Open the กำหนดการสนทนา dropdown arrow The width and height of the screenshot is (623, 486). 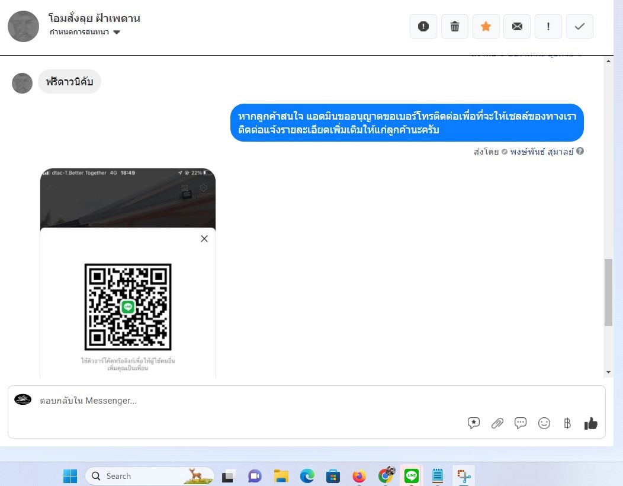117,32
